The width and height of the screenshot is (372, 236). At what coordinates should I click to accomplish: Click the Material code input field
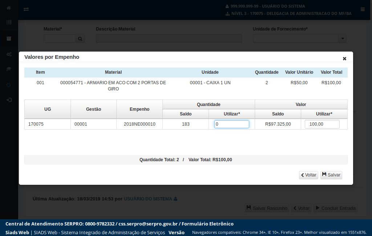60,38
